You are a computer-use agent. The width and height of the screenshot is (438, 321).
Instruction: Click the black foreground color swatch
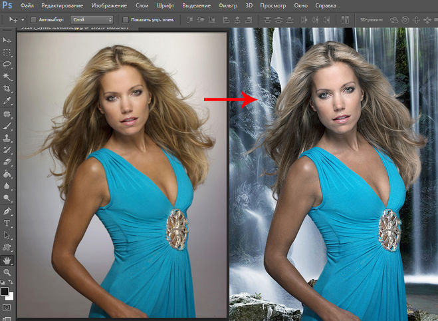click(4, 291)
